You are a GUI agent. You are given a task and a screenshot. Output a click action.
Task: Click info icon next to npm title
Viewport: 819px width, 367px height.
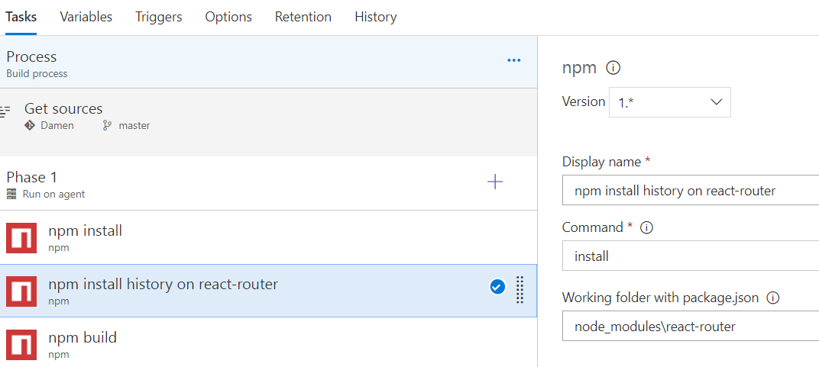point(613,68)
